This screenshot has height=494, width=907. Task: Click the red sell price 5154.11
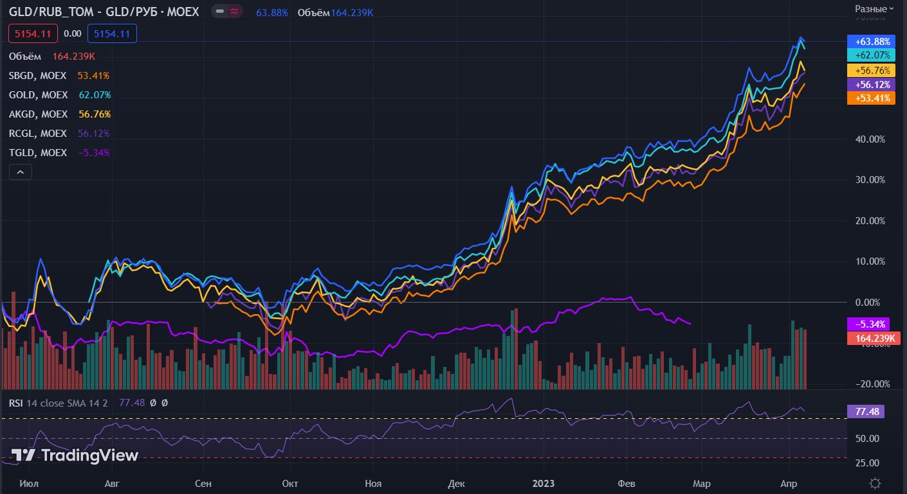[33, 33]
